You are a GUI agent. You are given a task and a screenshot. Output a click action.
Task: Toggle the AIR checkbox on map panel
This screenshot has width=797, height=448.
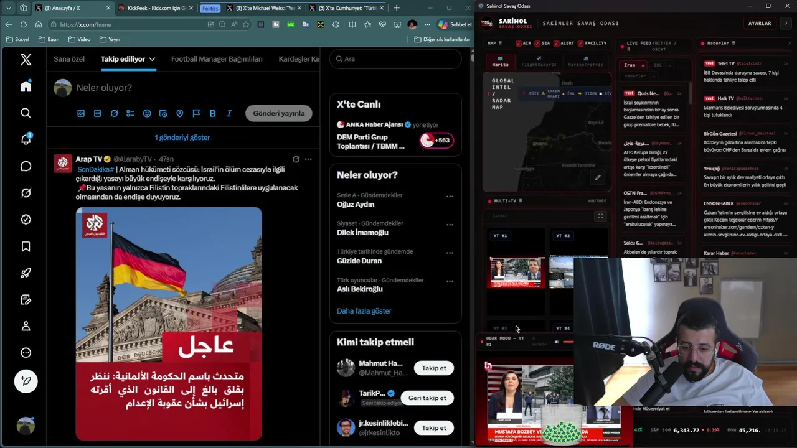pos(519,44)
